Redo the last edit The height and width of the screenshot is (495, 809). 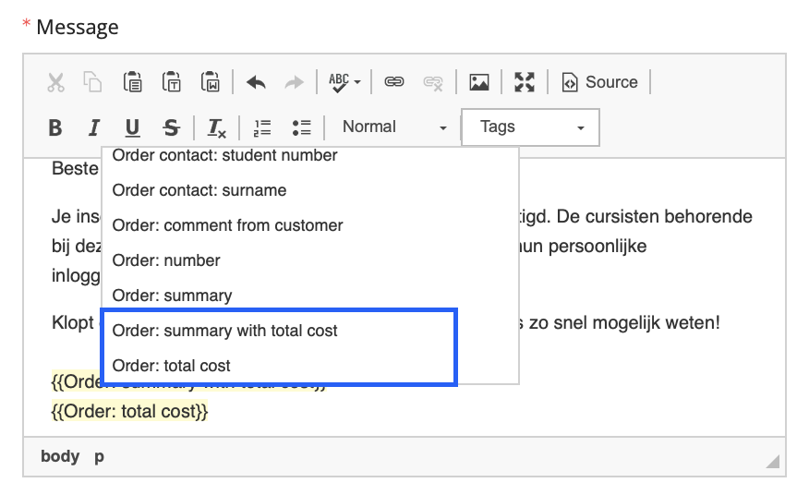click(x=294, y=82)
